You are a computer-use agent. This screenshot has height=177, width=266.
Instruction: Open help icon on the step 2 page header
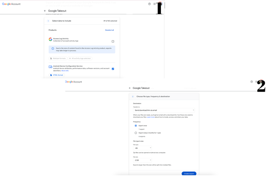click(252, 82)
